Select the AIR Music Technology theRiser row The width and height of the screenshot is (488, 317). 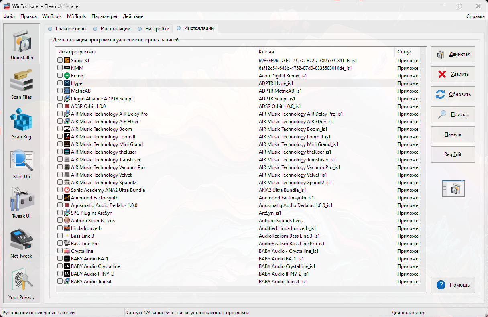tap(238, 152)
